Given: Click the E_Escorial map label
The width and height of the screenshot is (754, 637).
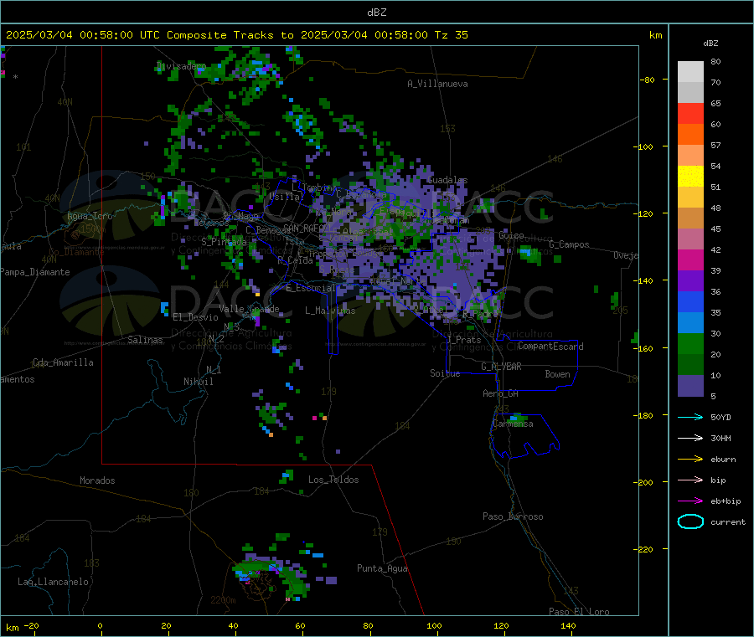Looking at the screenshot, I should (x=310, y=288).
